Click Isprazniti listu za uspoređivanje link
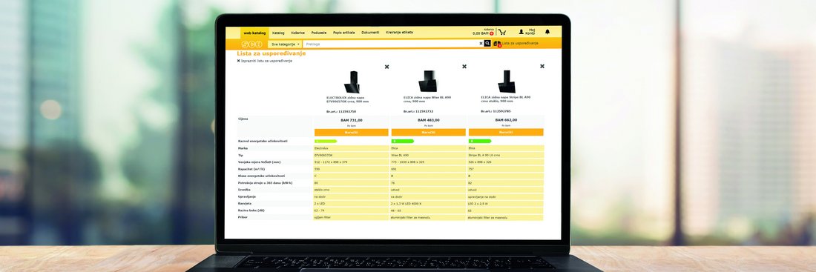Viewport: 816px width, 272px height. click(x=265, y=61)
